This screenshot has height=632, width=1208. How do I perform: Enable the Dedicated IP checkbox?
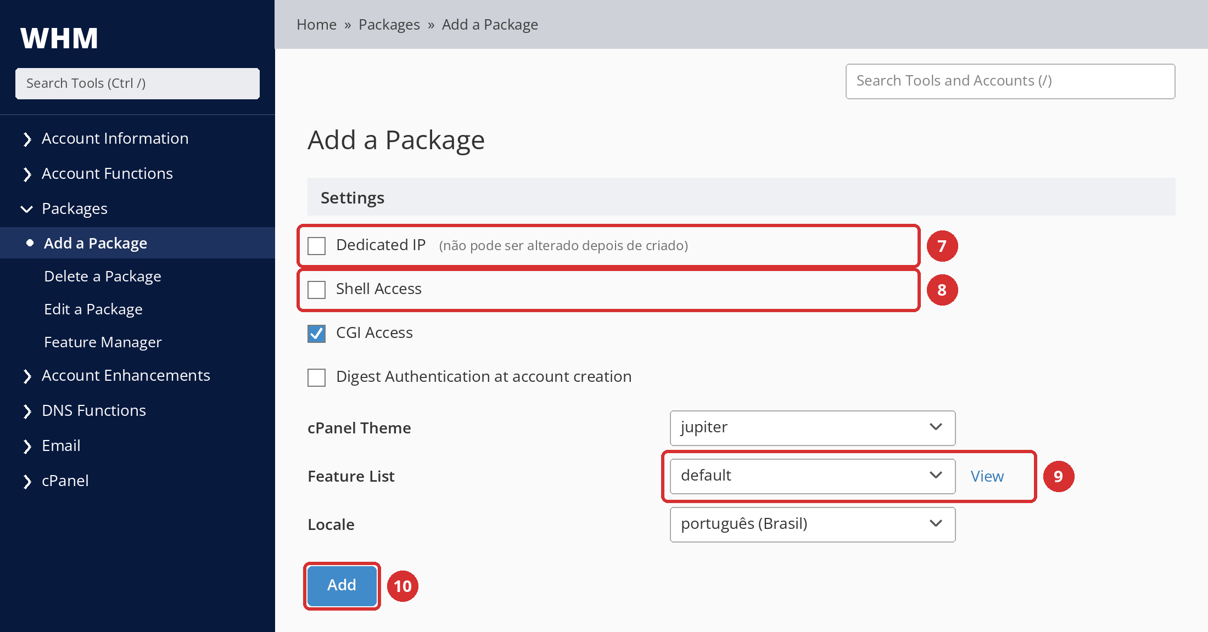click(317, 246)
